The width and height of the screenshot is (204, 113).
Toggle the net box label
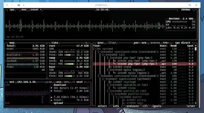click(x=12, y=82)
